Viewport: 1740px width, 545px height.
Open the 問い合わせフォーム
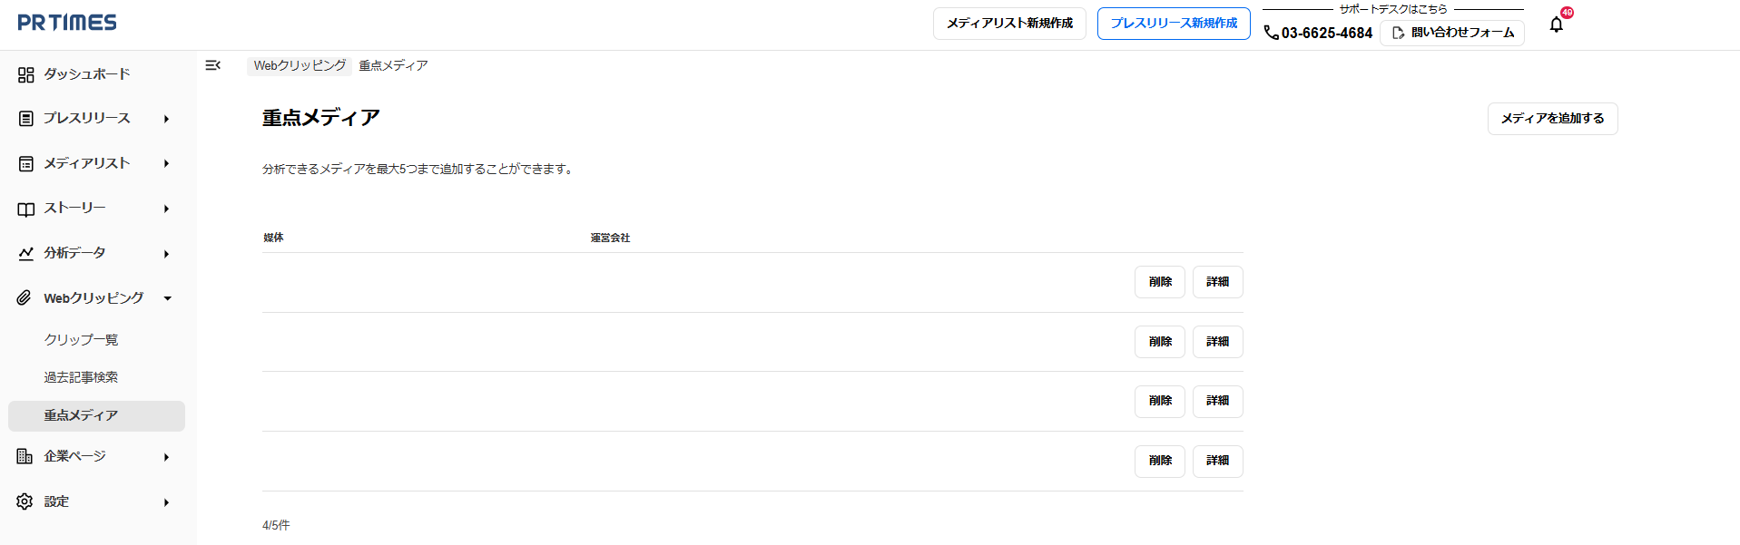tap(1451, 32)
